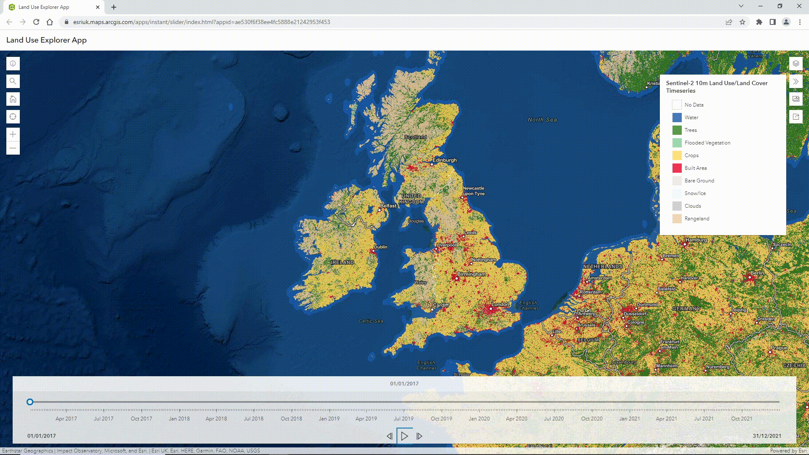The image size is (809, 455).
Task: Open the layer list panel
Action: 796,64
